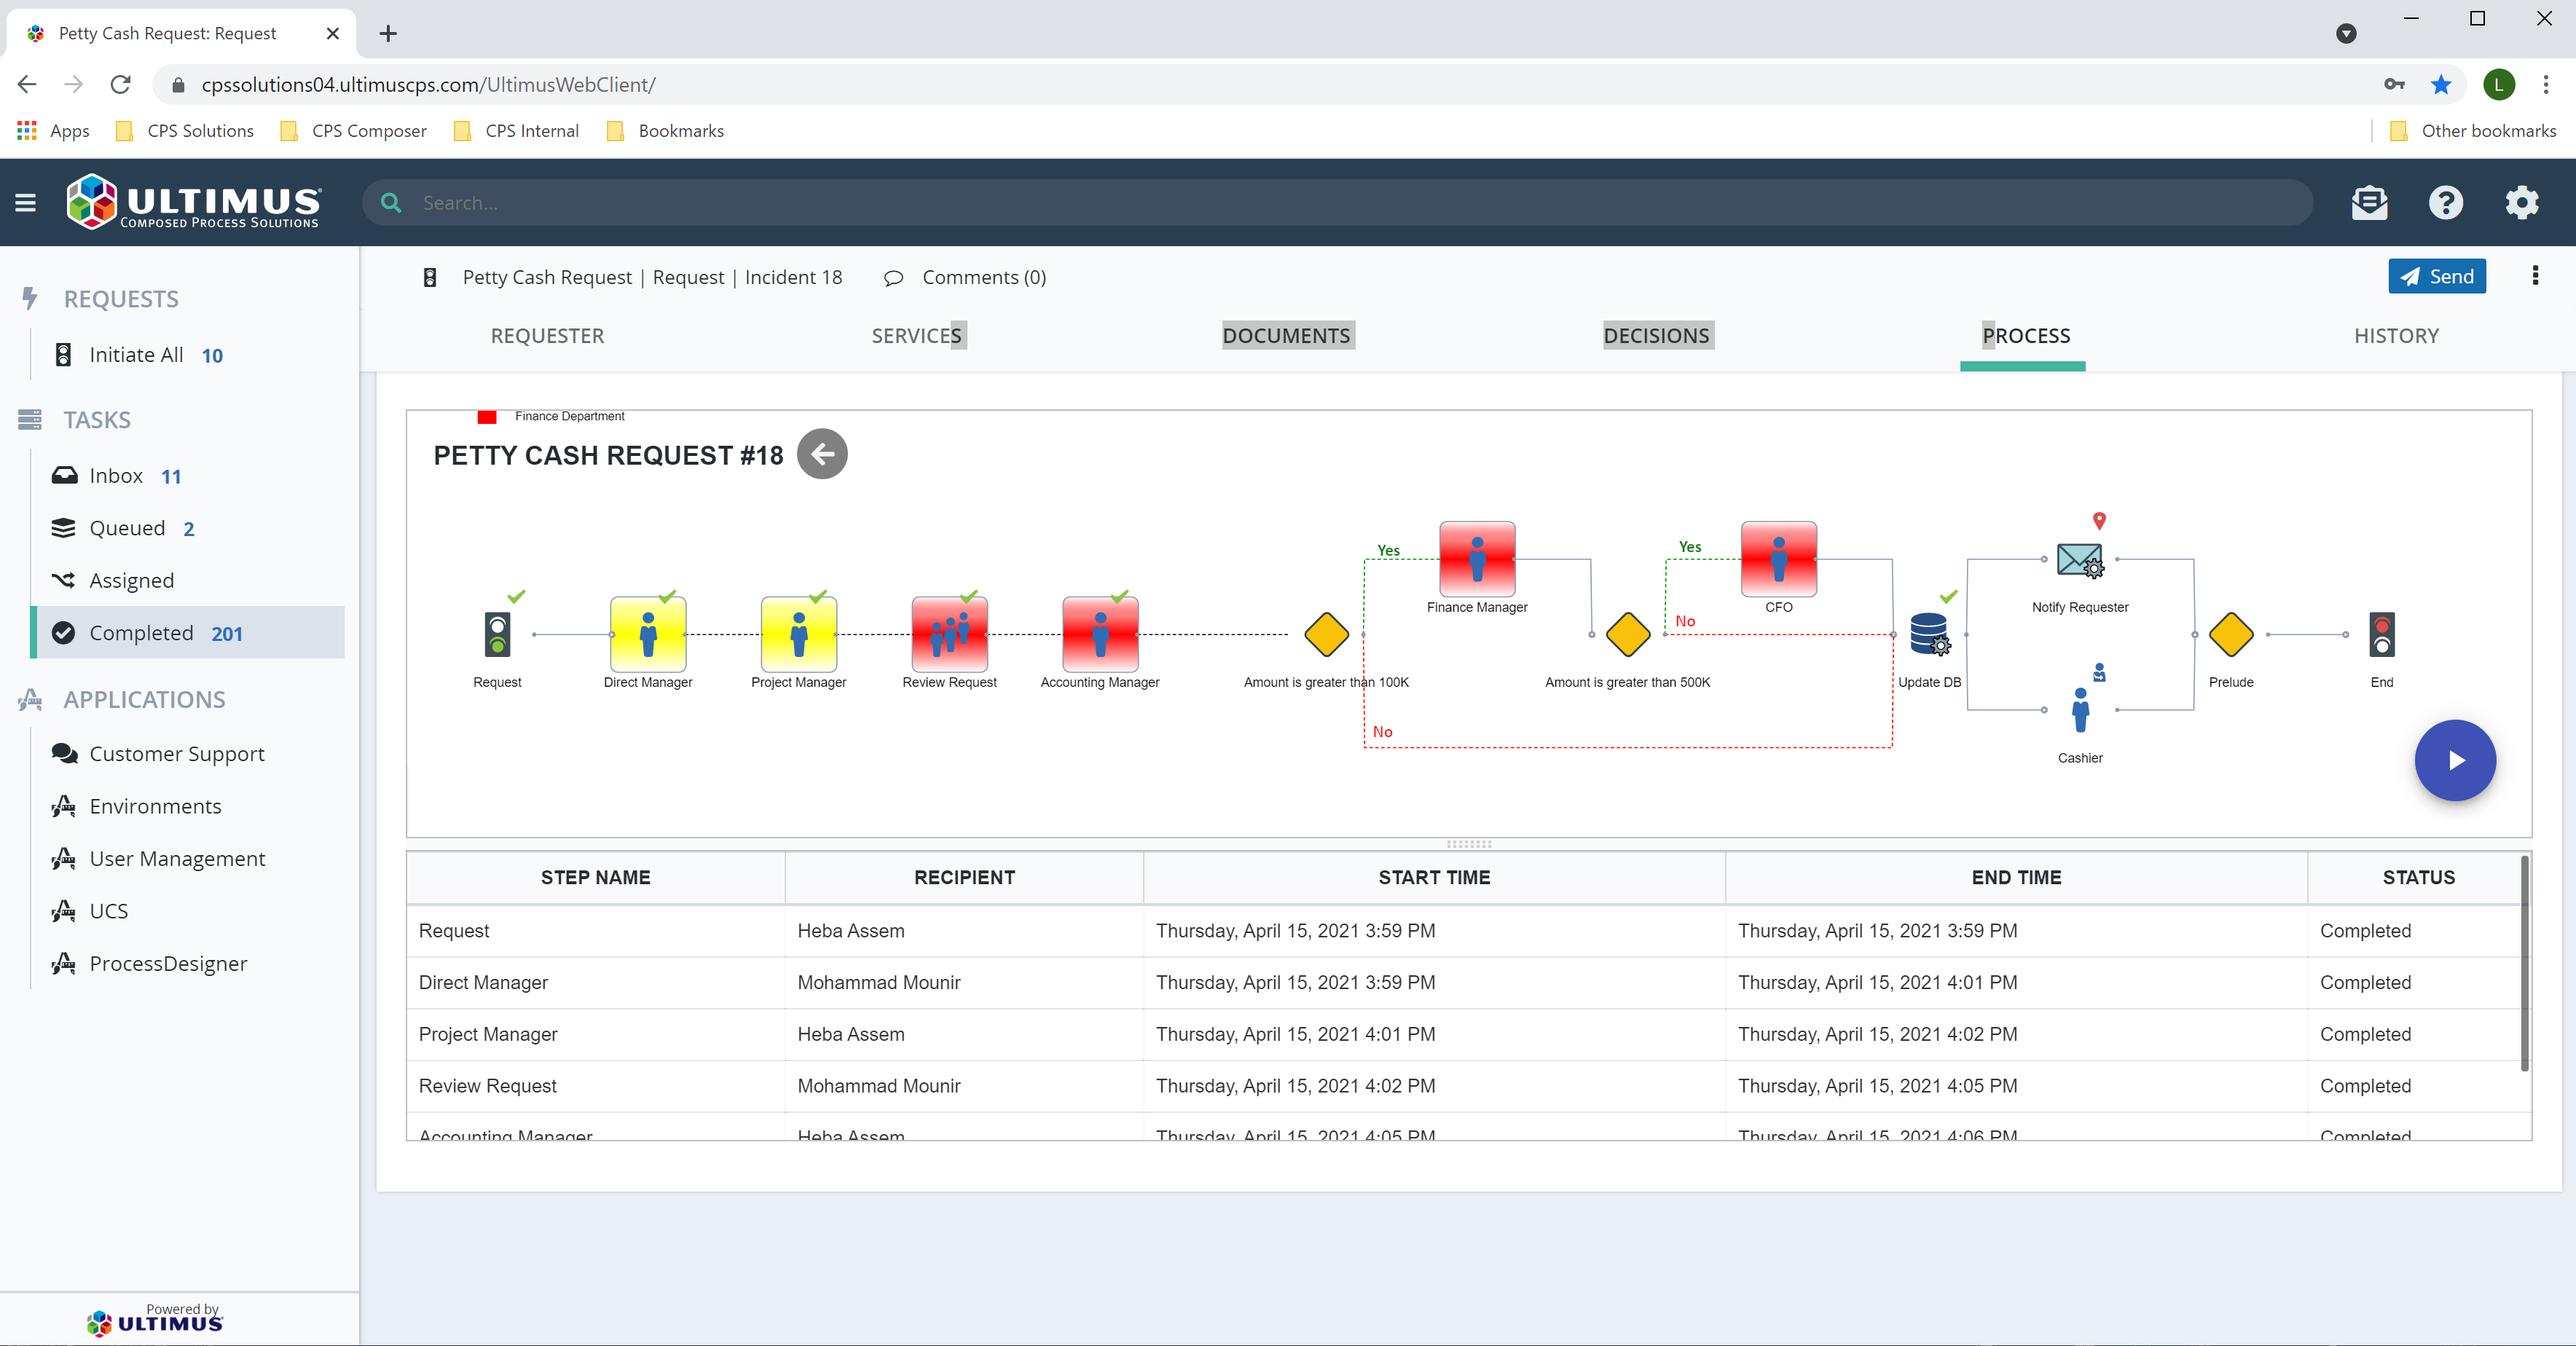Switch to the Documents tab

(x=1287, y=336)
